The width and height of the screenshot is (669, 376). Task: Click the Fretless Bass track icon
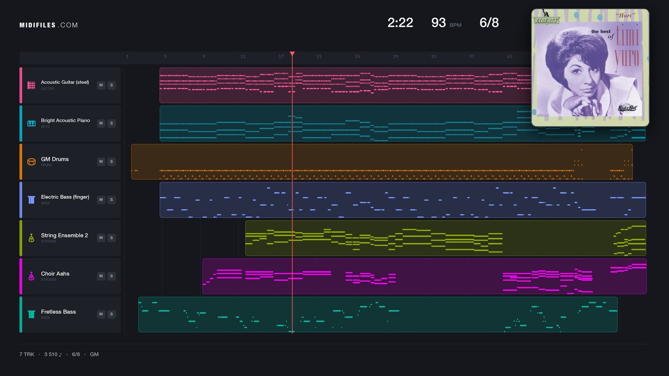pos(31,315)
